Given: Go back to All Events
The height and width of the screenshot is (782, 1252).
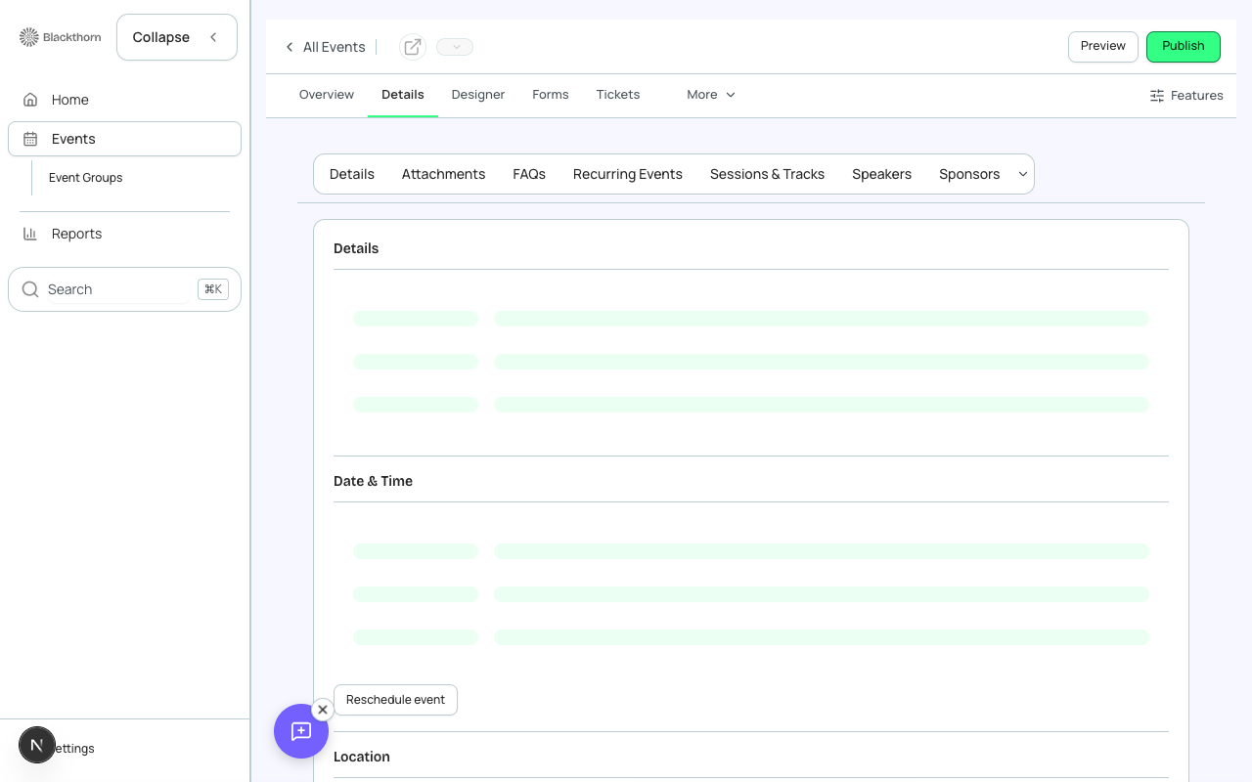Looking at the screenshot, I should 325,47.
